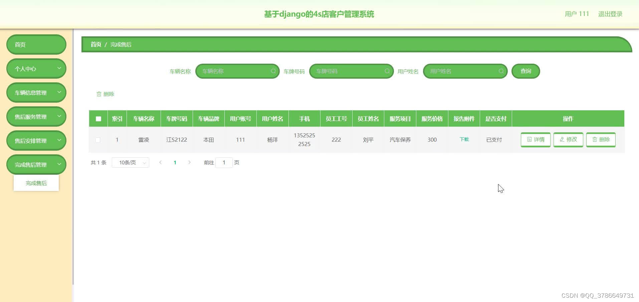Expand 售后安排管理 sidebar menu
This screenshot has height=302, width=639.
[36, 141]
